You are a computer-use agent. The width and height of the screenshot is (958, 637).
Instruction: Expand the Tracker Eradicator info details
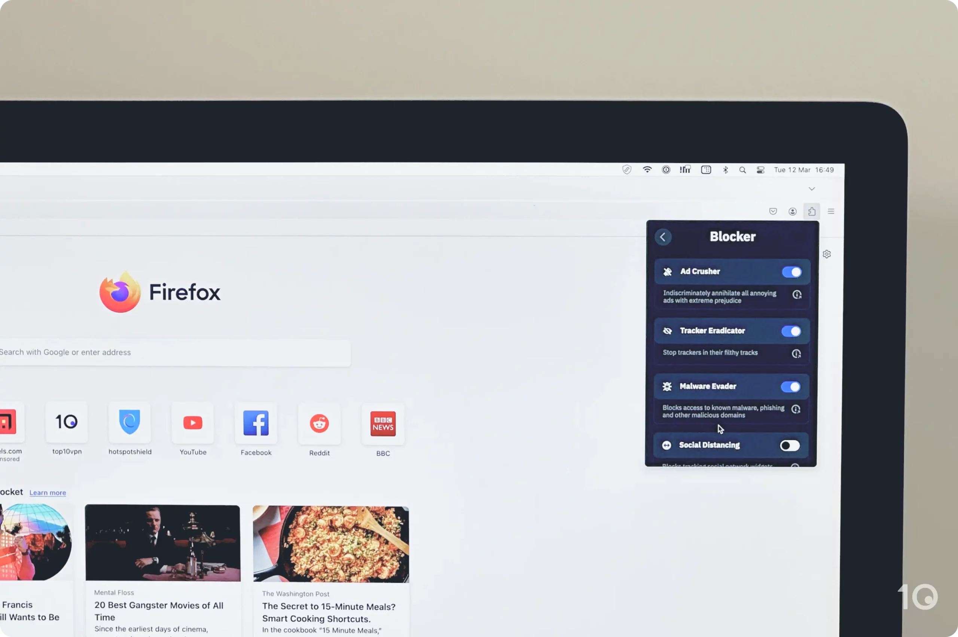(x=796, y=353)
